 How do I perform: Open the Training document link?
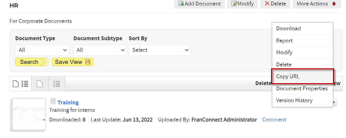(68, 102)
